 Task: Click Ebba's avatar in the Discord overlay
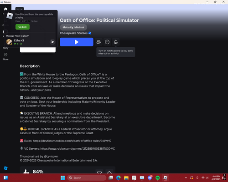[9, 42]
